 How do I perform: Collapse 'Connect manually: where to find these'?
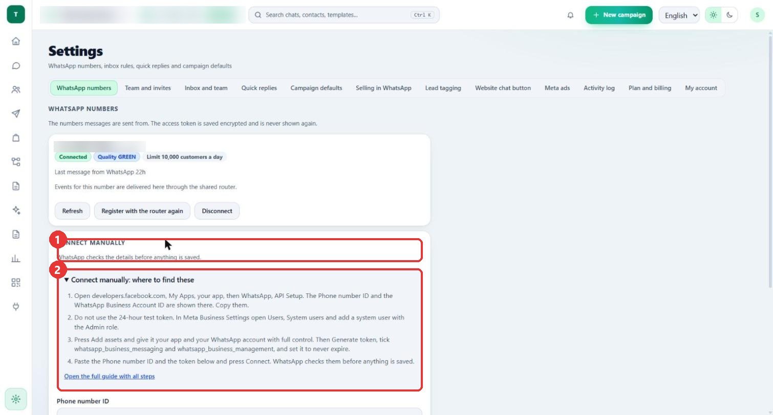[129, 280]
